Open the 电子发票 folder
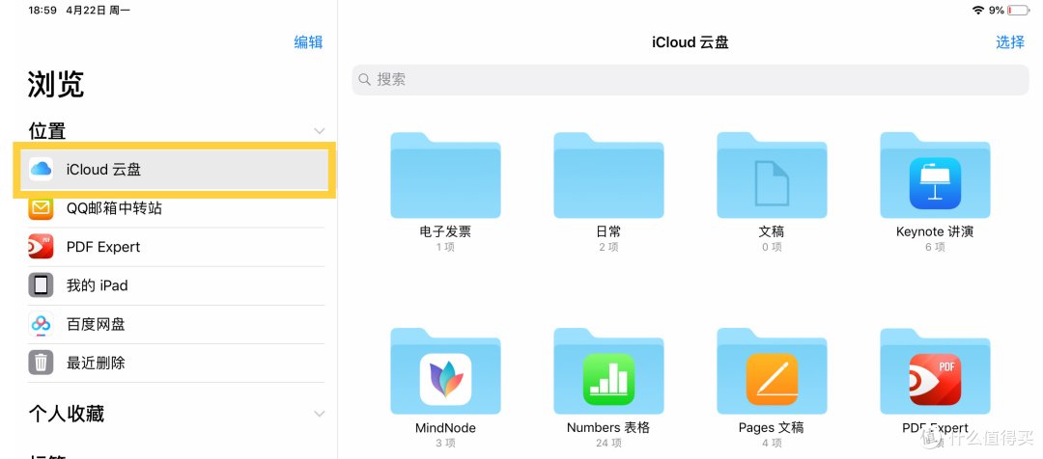The width and height of the screenshot is (1043, 459). click(x=445, y=175)
